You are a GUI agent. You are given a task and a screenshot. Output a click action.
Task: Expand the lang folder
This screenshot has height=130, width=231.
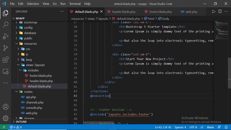point(29,60)
